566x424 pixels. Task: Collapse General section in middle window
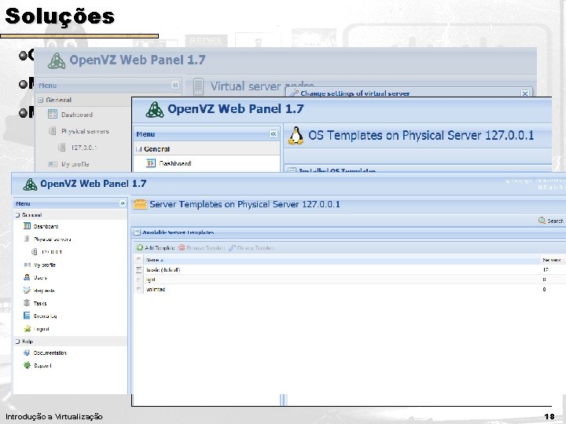pos(138,149)
